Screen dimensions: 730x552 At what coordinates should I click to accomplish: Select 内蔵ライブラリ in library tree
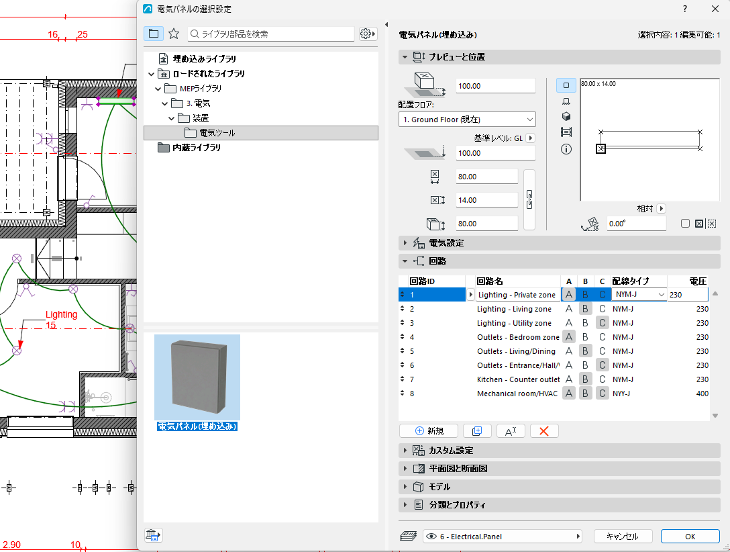tap(196, 148)
